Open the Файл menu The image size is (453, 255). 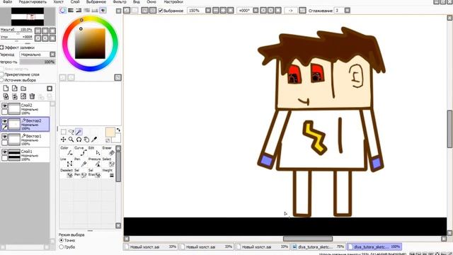point(8,1)
